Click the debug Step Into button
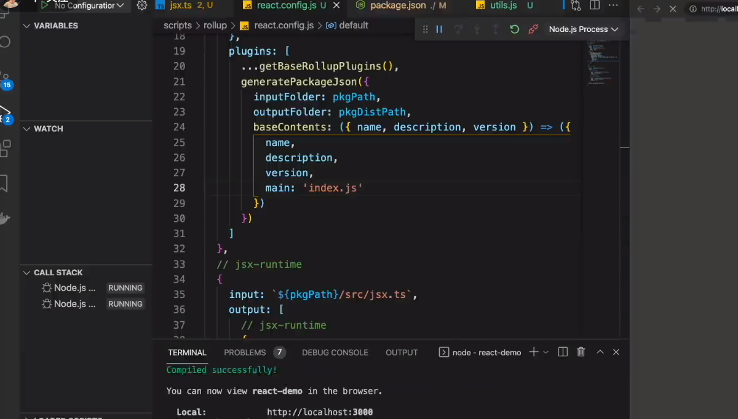The image size is (738, 419). tap(477, 29)
